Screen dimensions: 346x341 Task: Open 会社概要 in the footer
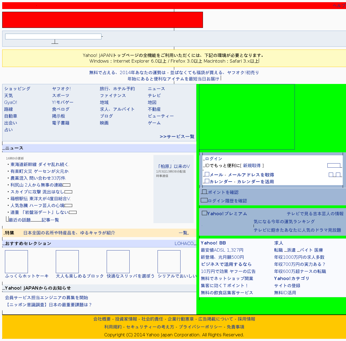(x=102, y=319)
